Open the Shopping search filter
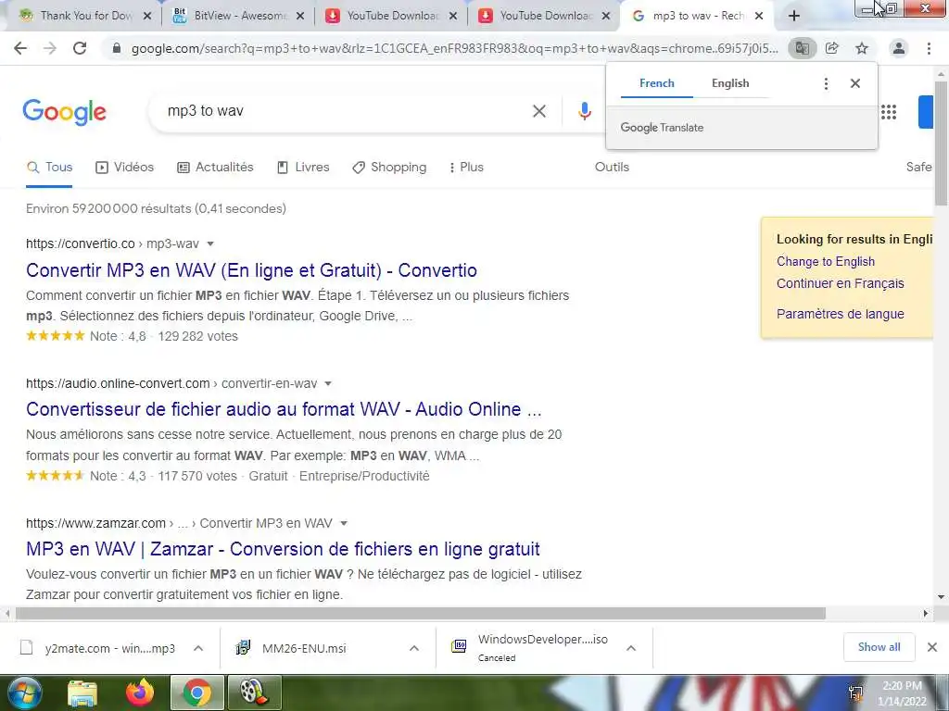The height and width of the screenshot is (711, 949). pyautogui.click(x=389, y=168)
